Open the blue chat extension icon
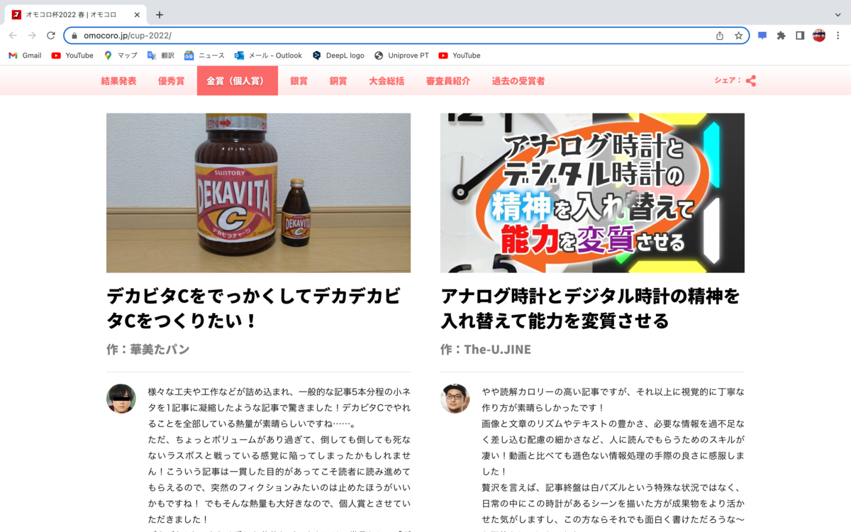The image size is (851, 532). coord(762,35)
